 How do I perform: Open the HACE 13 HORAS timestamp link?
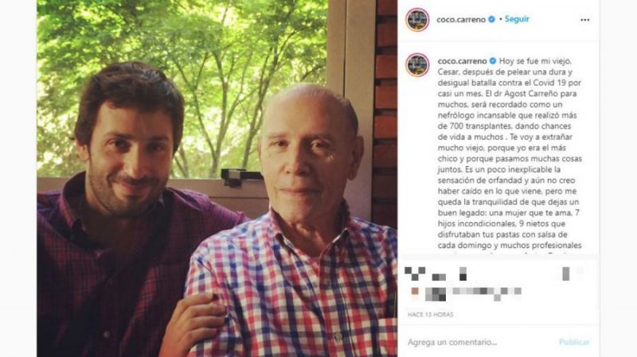click(x=431, y=314)
